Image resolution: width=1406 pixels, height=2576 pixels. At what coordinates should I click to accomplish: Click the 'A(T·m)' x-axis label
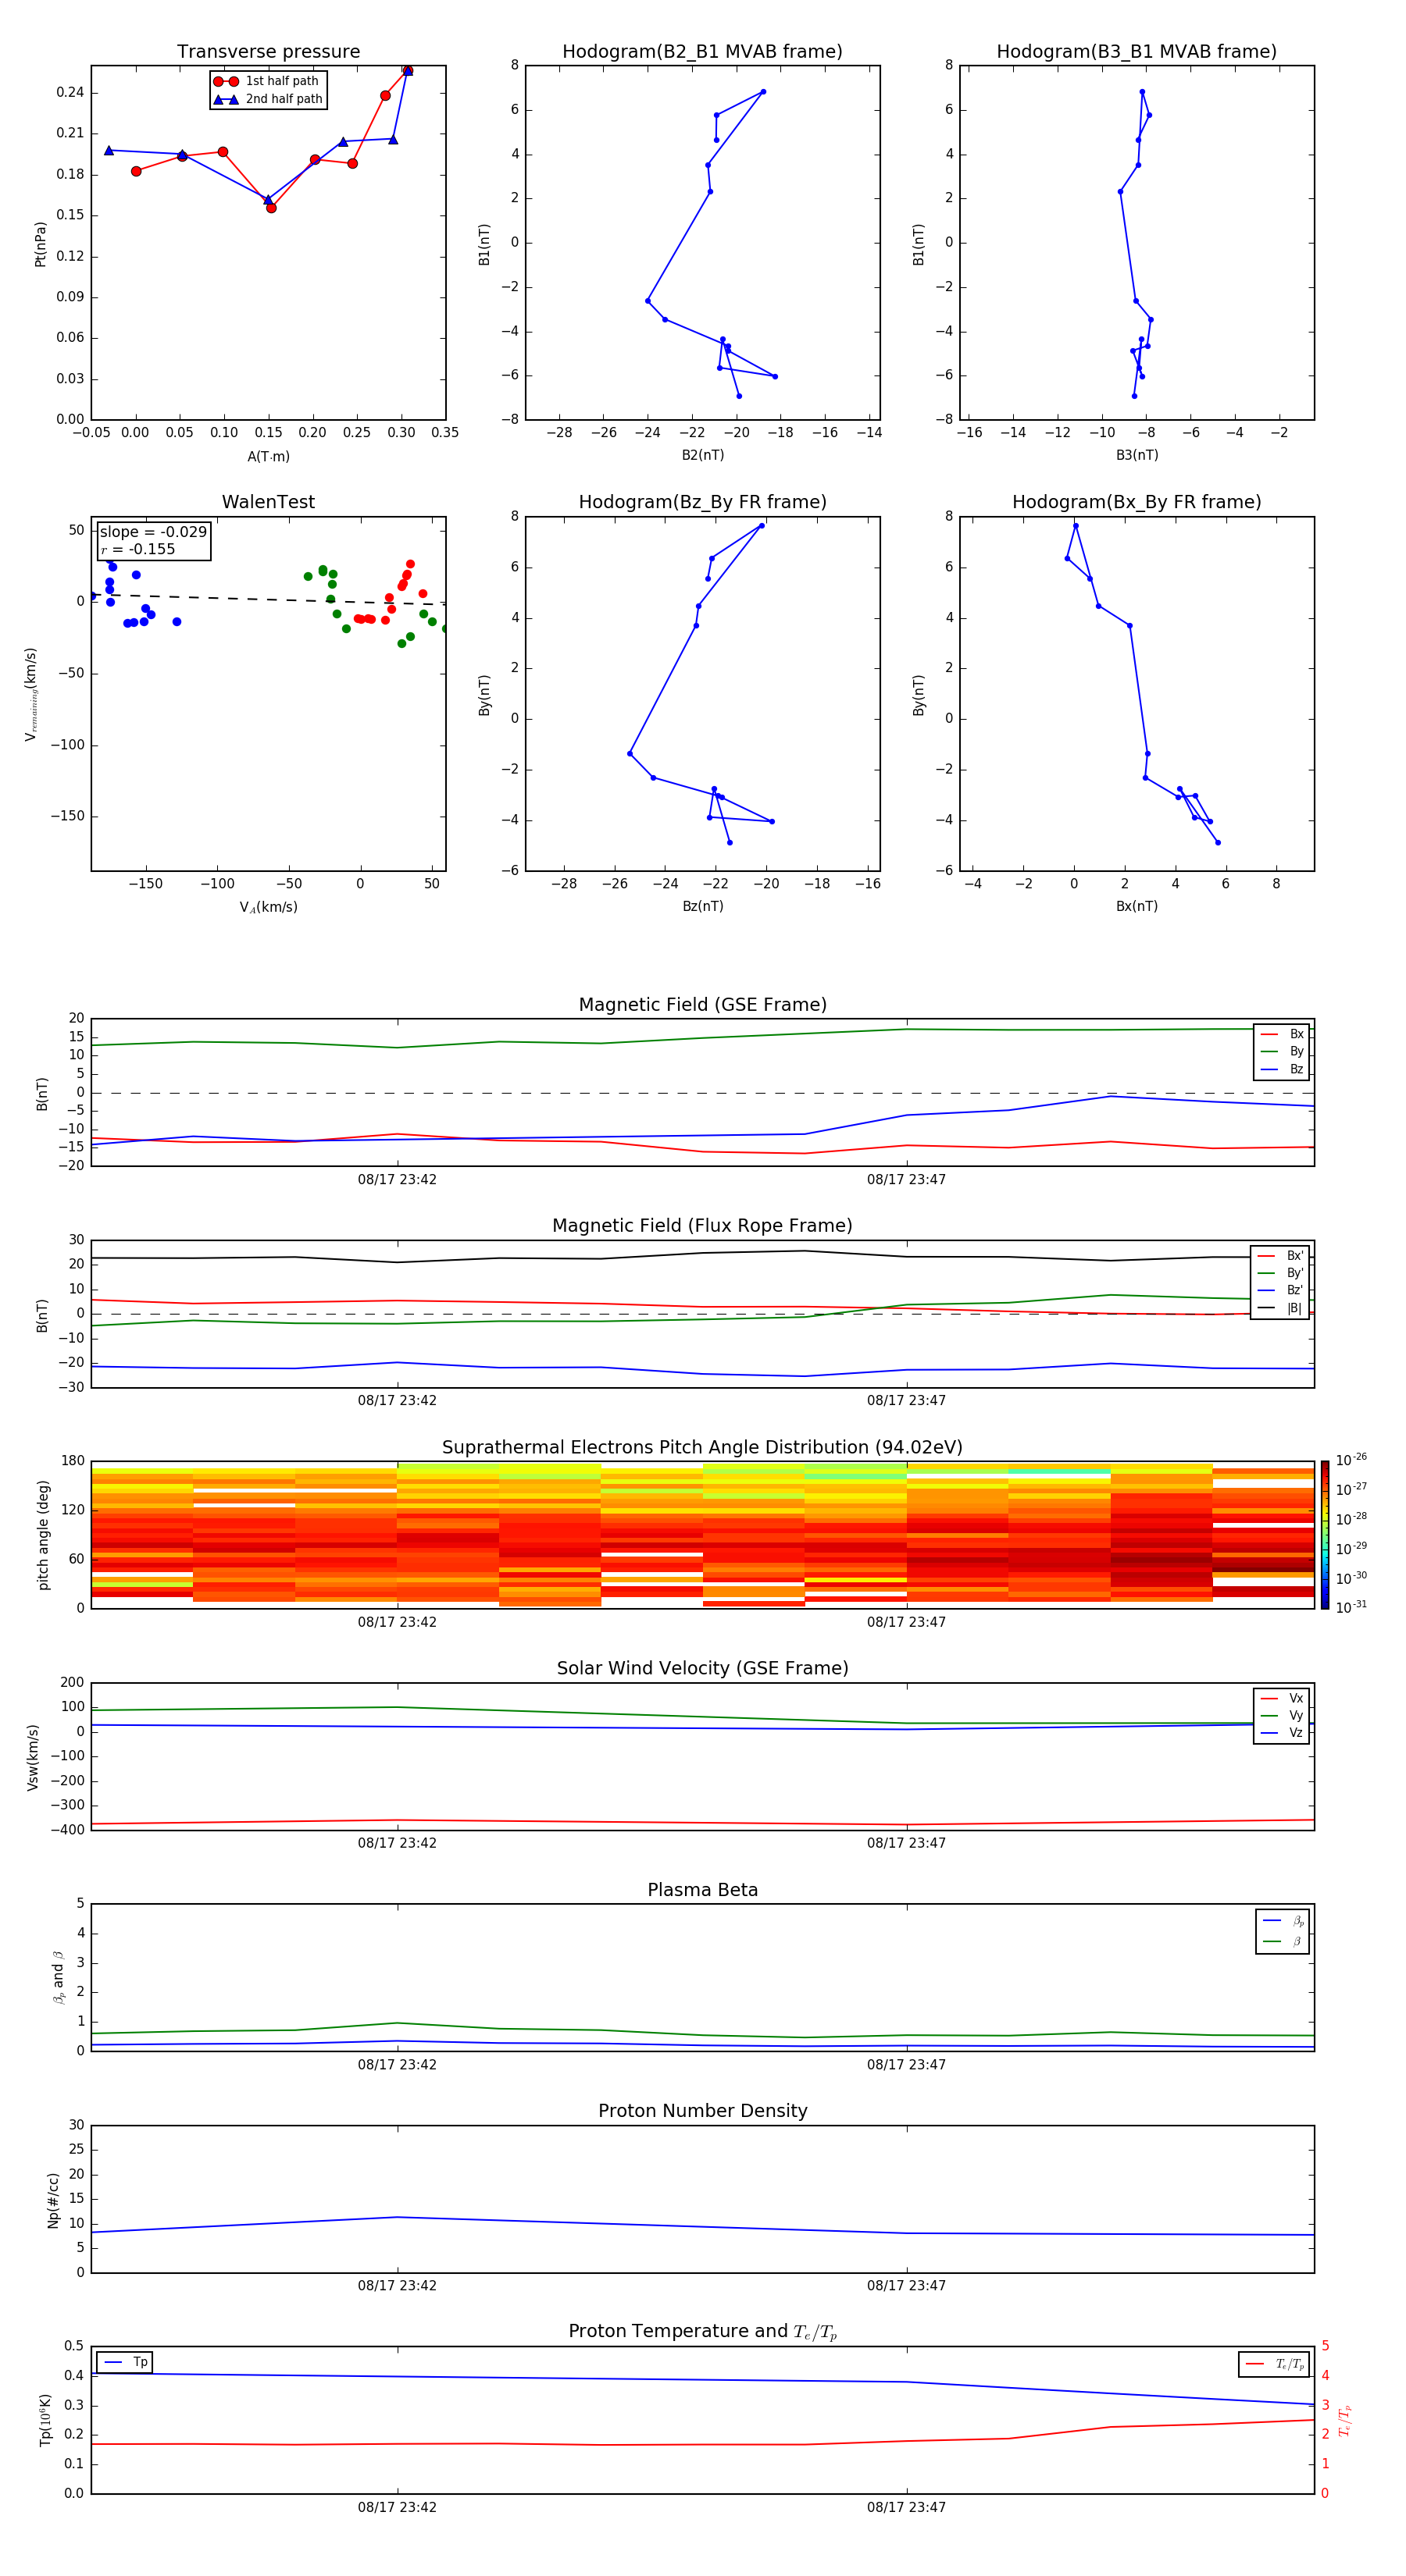(x=268, y=457)
